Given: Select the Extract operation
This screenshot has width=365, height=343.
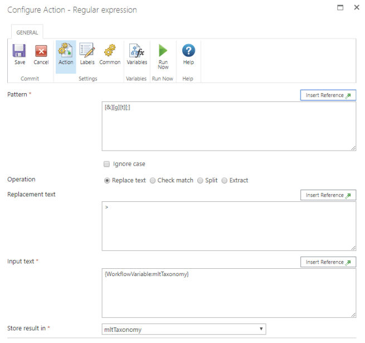Looking at the screenshot, I should pyautogui.click(x=224, y=181).
